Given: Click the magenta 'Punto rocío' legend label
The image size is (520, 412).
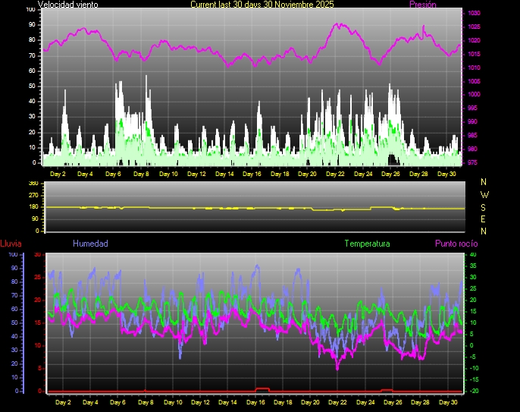Looking at the screenshot, I should (456, 244).
